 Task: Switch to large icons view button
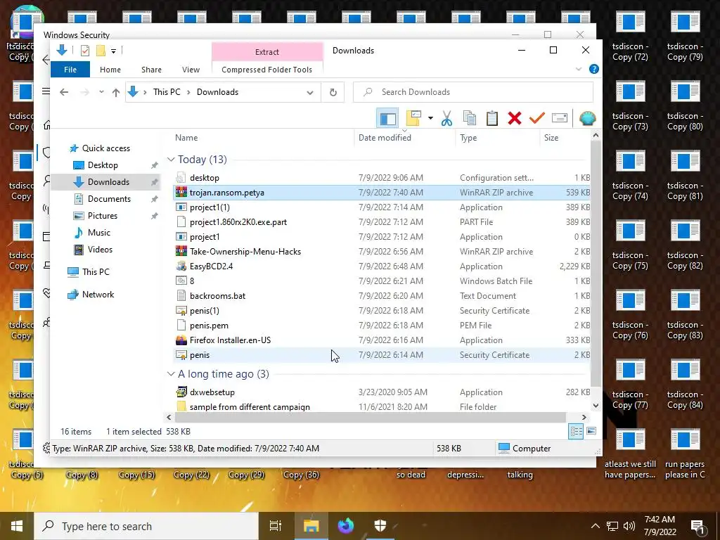(591, 431)
